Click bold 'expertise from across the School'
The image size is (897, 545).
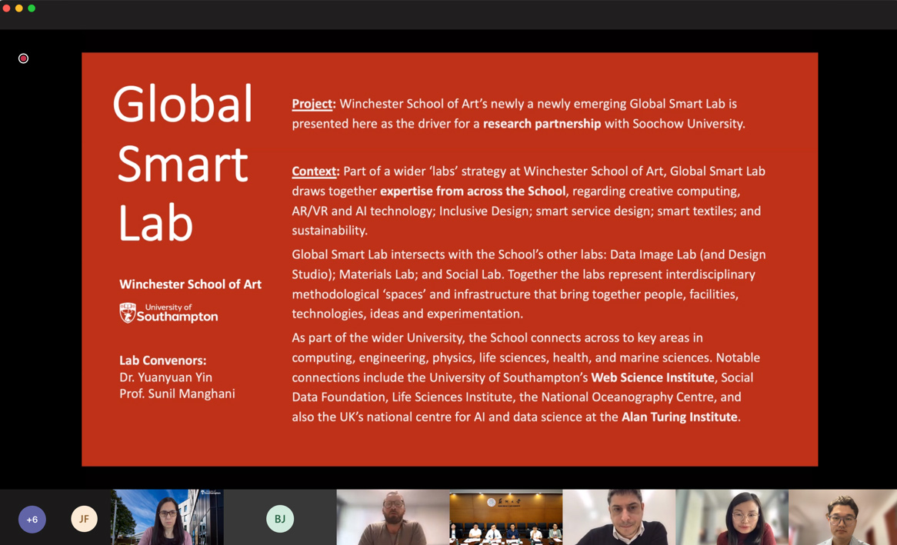tap(472, 191)
